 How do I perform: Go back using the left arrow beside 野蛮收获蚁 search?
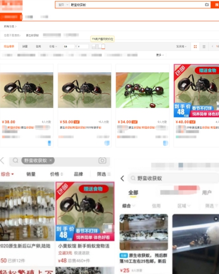(123, 178)
